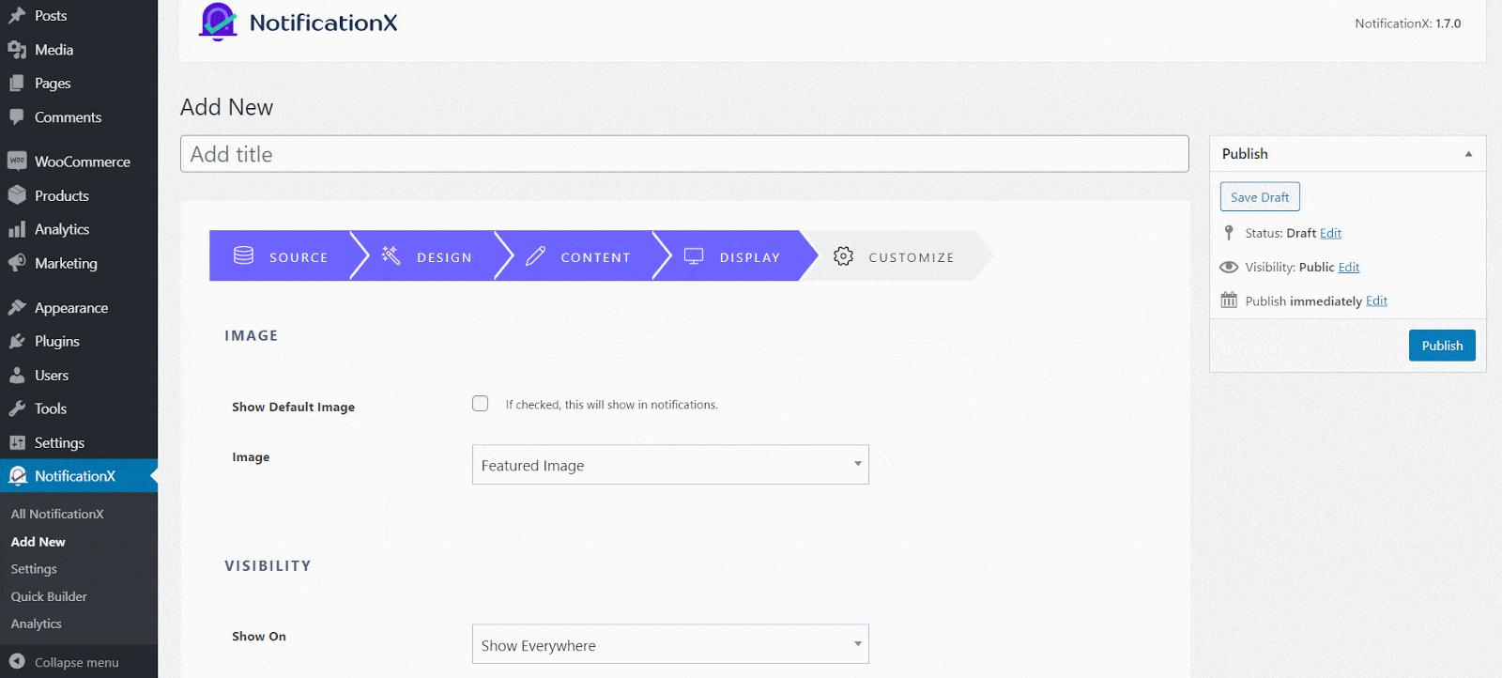
Task: Click the Customize gear icon
Action: pos(843,256)
